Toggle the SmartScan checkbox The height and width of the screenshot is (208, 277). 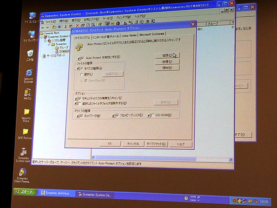[86, 81]
